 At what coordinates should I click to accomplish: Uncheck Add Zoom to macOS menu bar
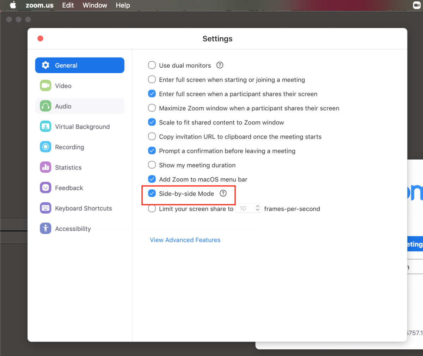tap(152, 179)
